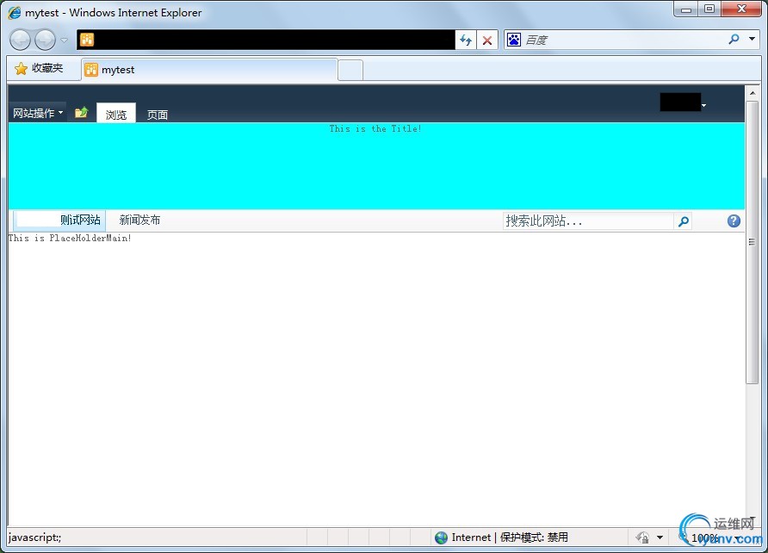
Task: Focus the Baidu search box
Action: pyautogui.click(x=622, y=40)
